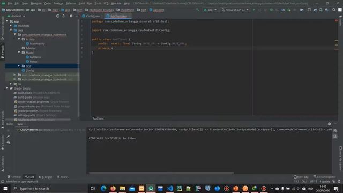Run the app with green play button
This screenshot has width=343, height=193.
coord(253,10)
